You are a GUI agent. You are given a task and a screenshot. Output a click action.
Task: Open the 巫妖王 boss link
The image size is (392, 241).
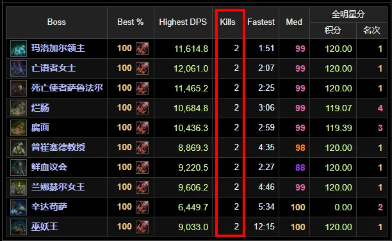point(44,226)
